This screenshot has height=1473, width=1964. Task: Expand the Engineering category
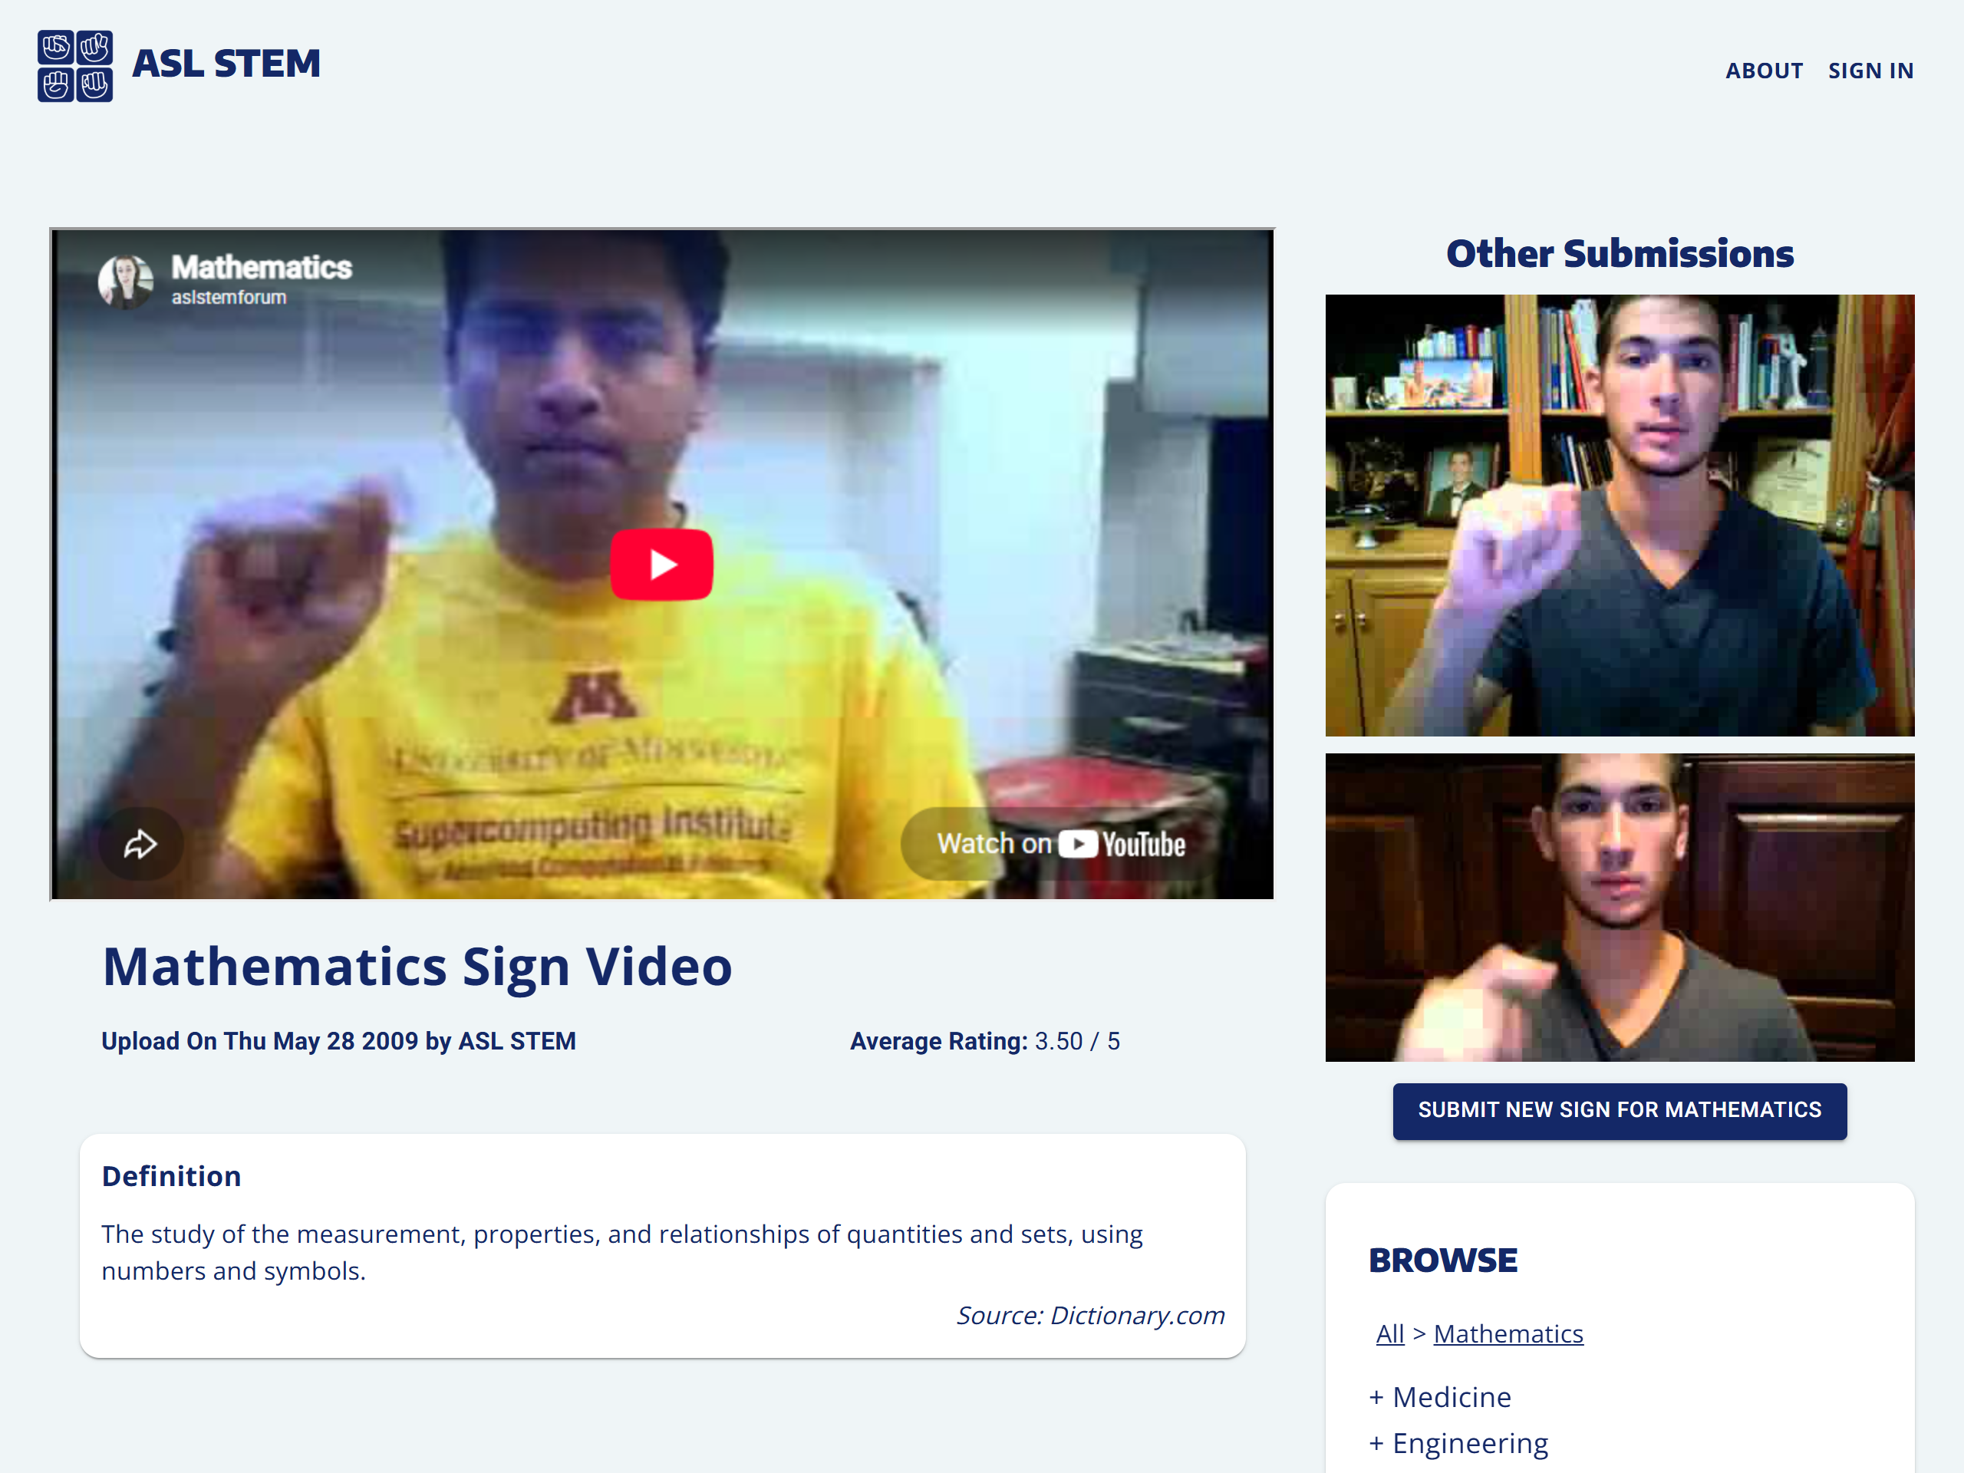pyautogui.click(x=1458, y=1443)
